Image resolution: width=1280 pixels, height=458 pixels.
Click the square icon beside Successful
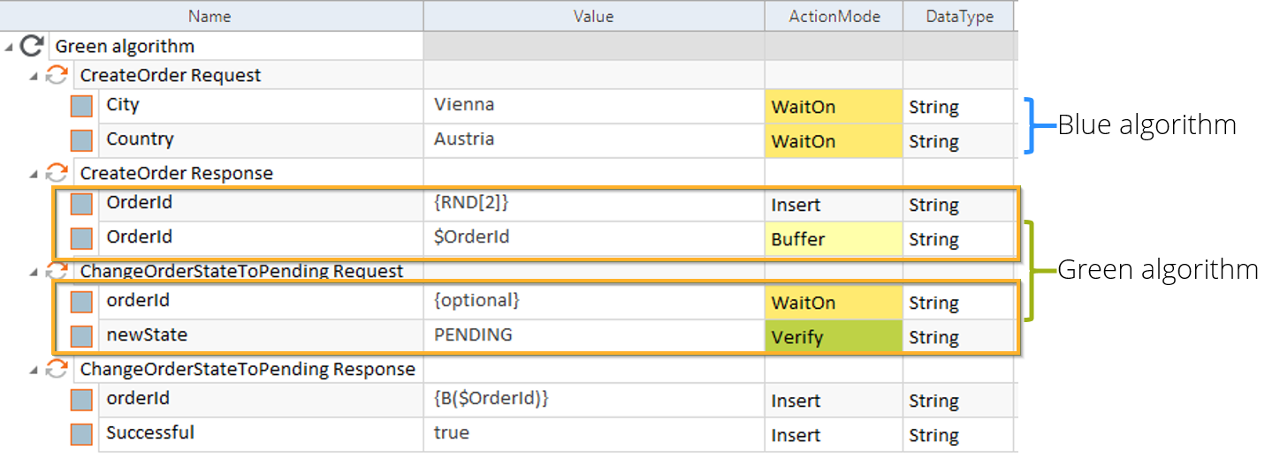(82, 434)
